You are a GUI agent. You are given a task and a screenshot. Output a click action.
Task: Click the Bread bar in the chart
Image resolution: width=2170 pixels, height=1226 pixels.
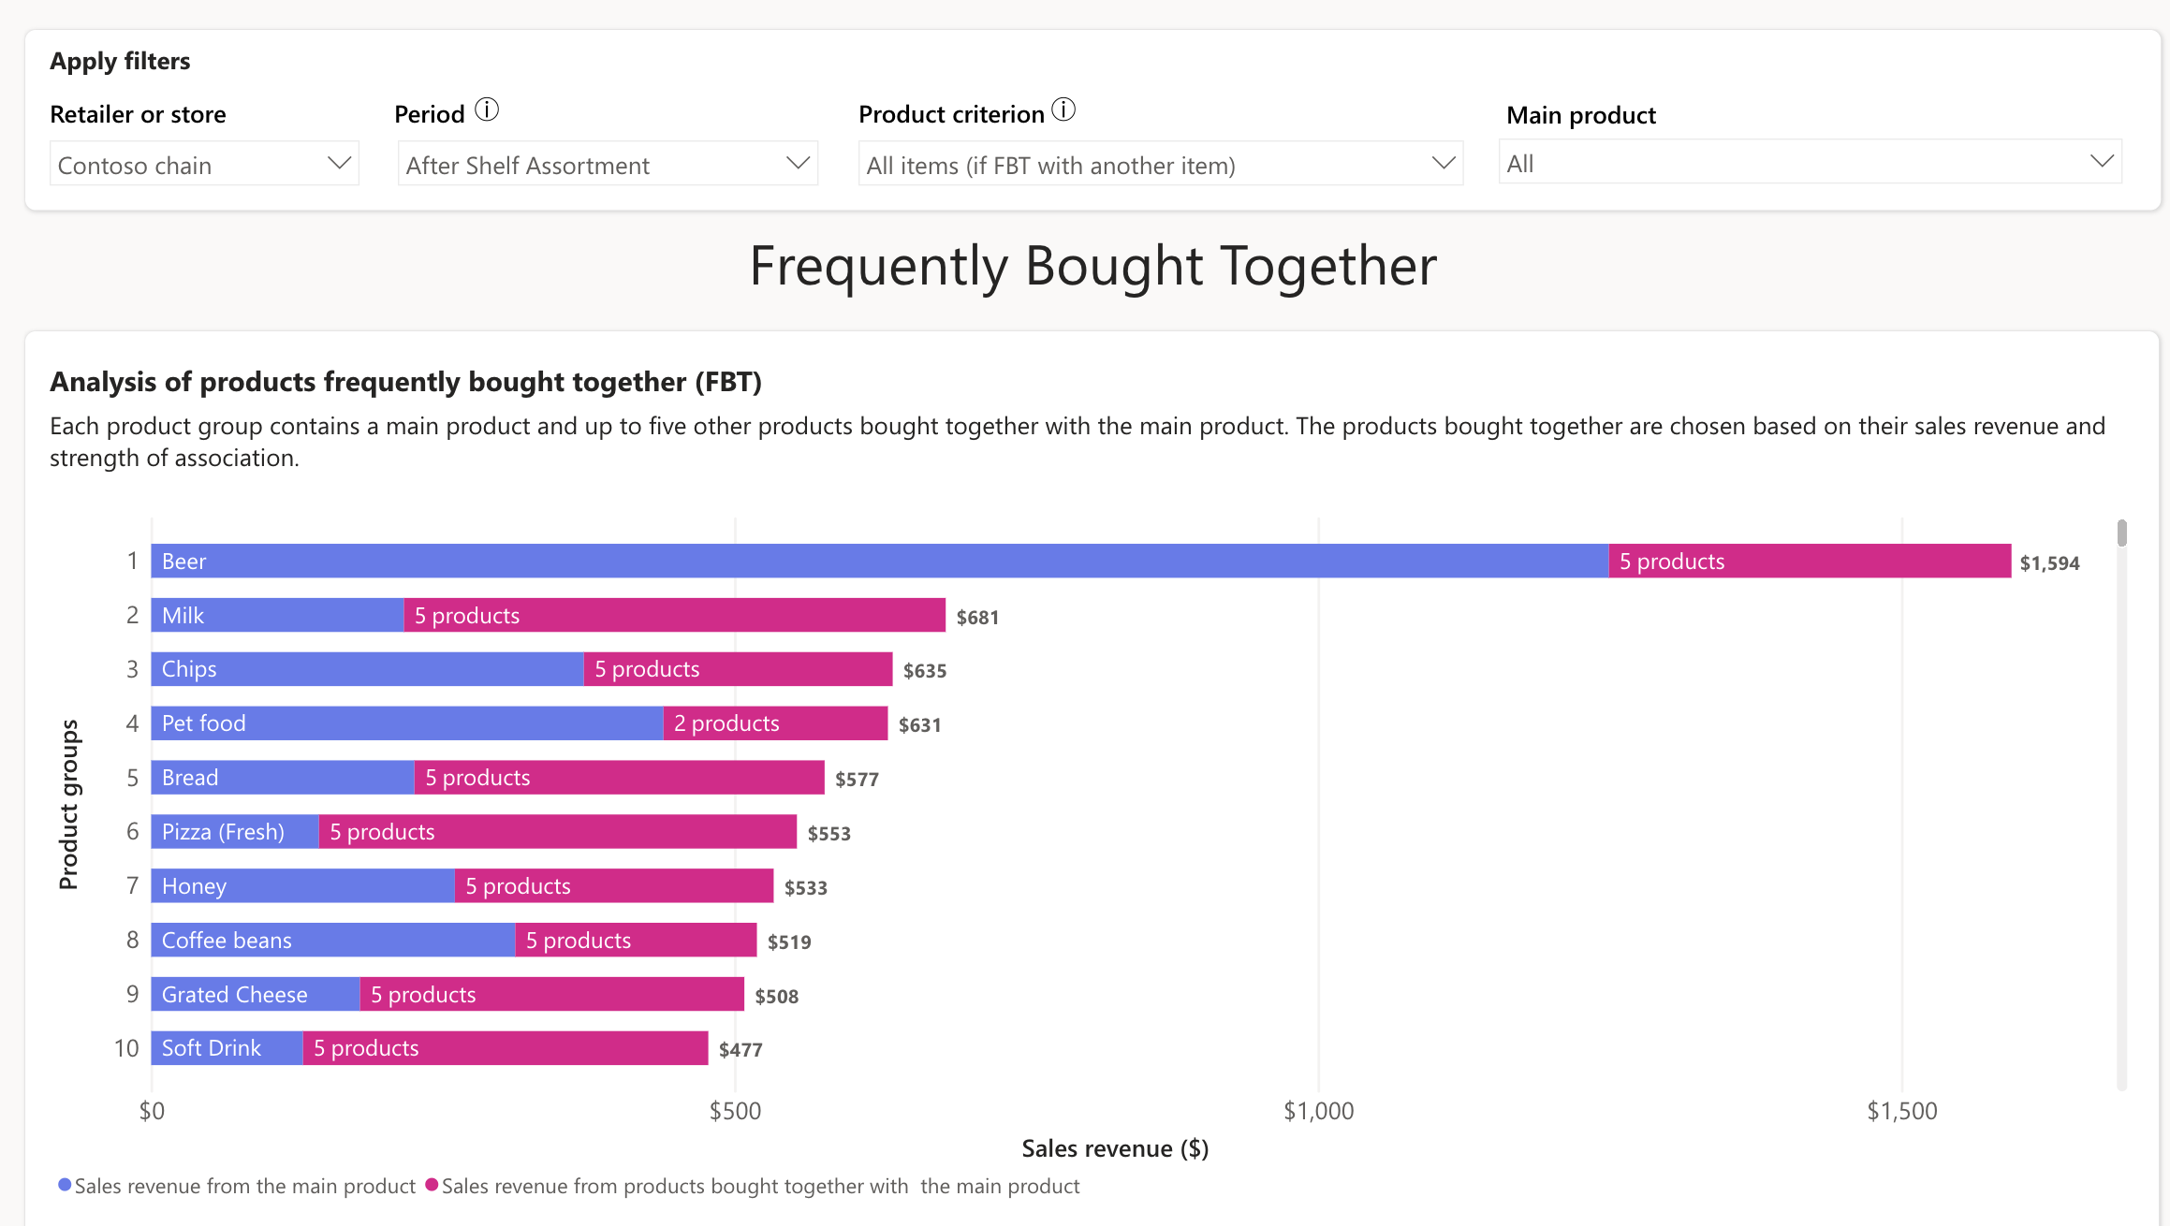click(x=281, y=777)
